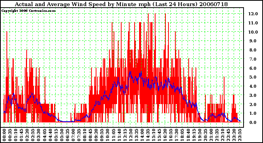Click the 12:50 time label
This screenshot has height=143, width=263.
tap(130, 135)
